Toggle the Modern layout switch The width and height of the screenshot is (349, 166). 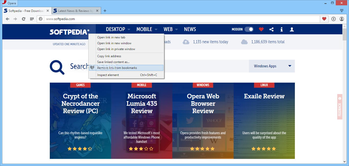[x=249, y=29]
